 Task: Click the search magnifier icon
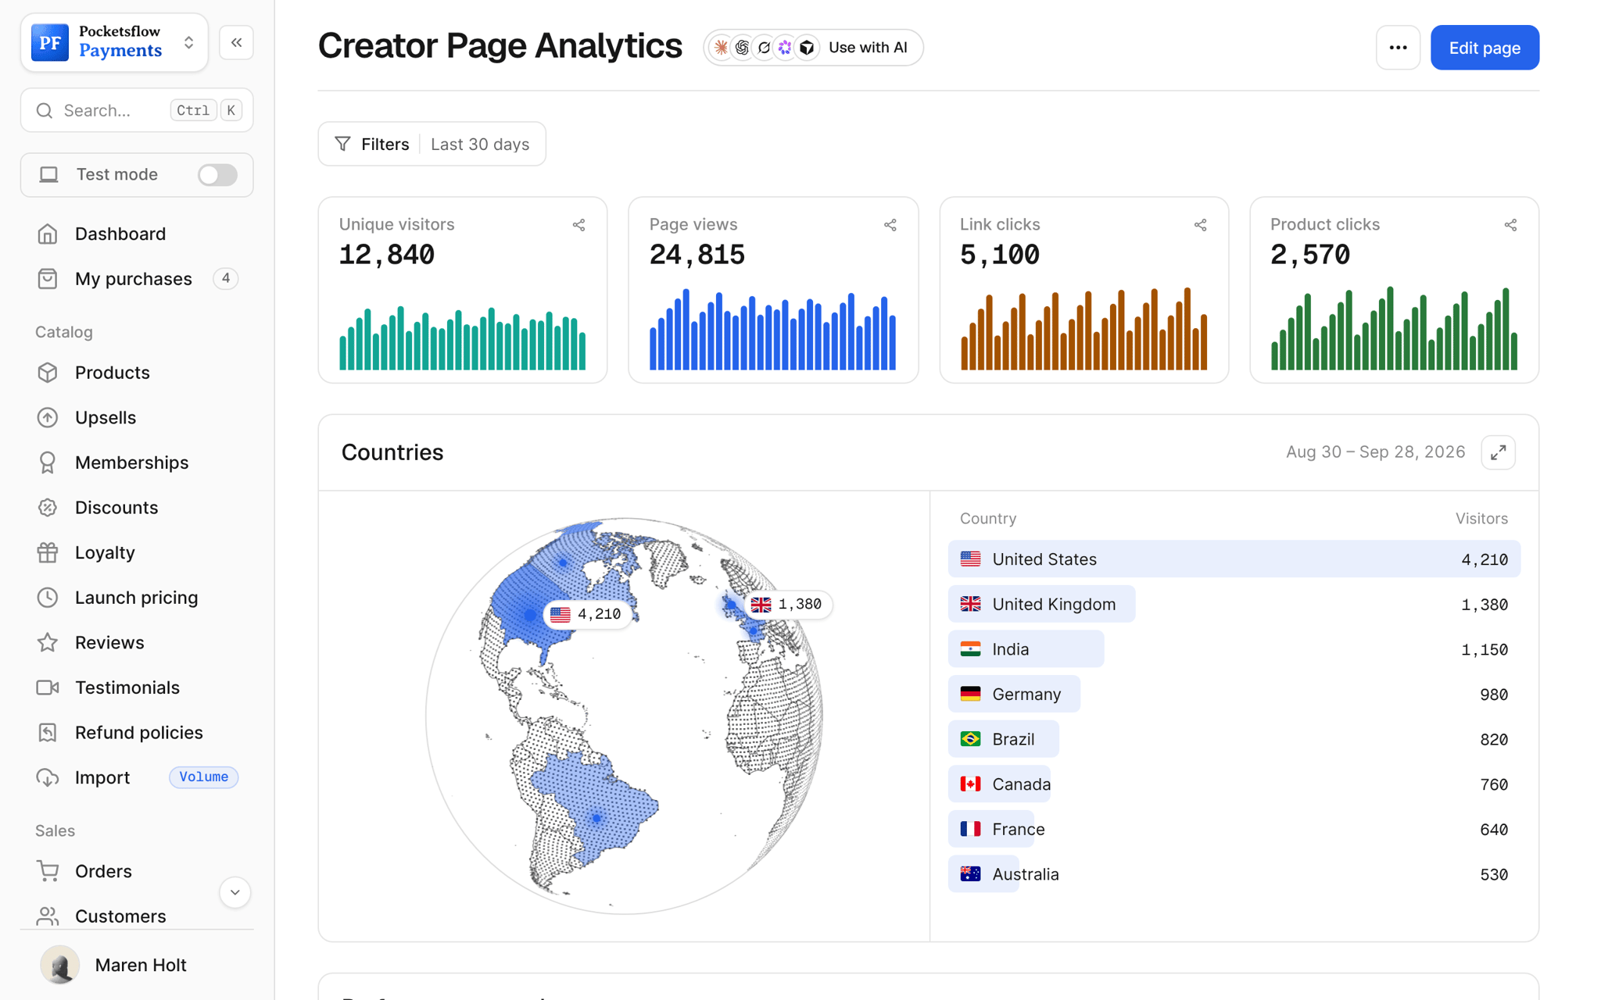coord(45,110)
